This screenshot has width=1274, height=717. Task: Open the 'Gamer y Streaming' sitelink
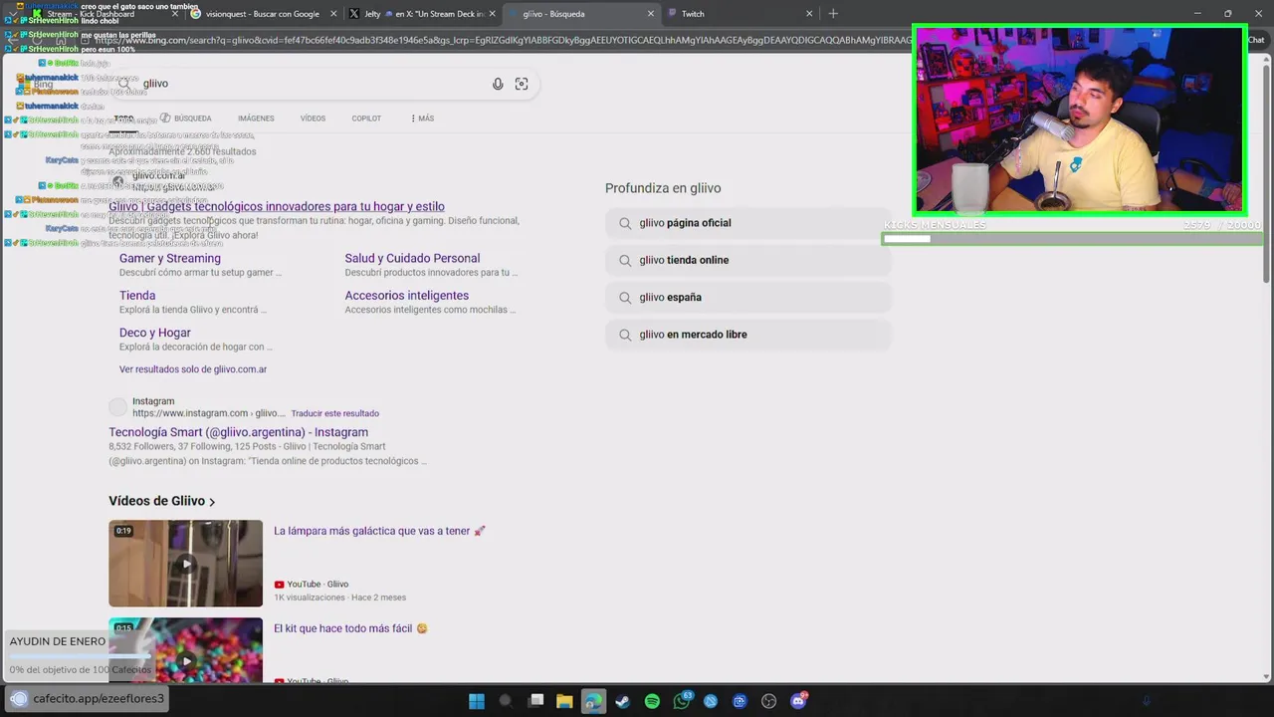(x=170, y=259)
